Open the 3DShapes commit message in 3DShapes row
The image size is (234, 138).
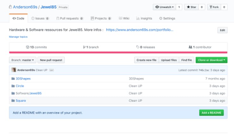(136, 79)
